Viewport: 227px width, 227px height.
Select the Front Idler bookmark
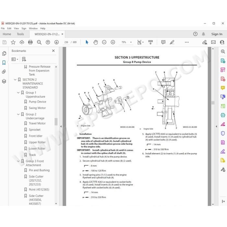tap(35, 136)
